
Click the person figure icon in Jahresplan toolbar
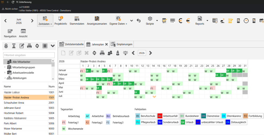(118, 53)
